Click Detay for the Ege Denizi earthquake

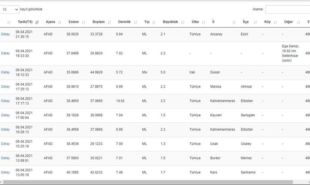tap(5, 53)
